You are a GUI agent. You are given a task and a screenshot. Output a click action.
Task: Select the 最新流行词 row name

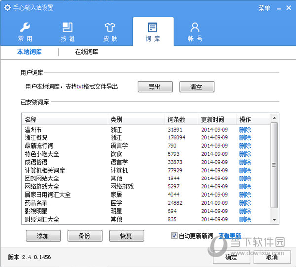(x=39, y=146)
